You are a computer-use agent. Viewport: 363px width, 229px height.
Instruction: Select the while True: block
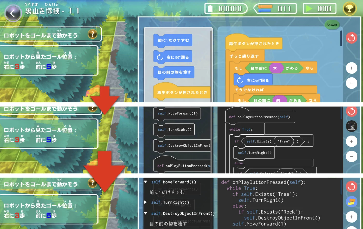pos(245,129)
